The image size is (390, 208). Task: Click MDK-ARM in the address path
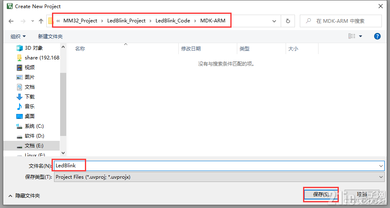[x=213, y=21]
